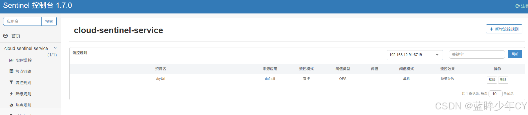The width and height of the screenshot is (528, 115).
Task: Focus the 关键字 keyword field
Action: click(477, 54)
